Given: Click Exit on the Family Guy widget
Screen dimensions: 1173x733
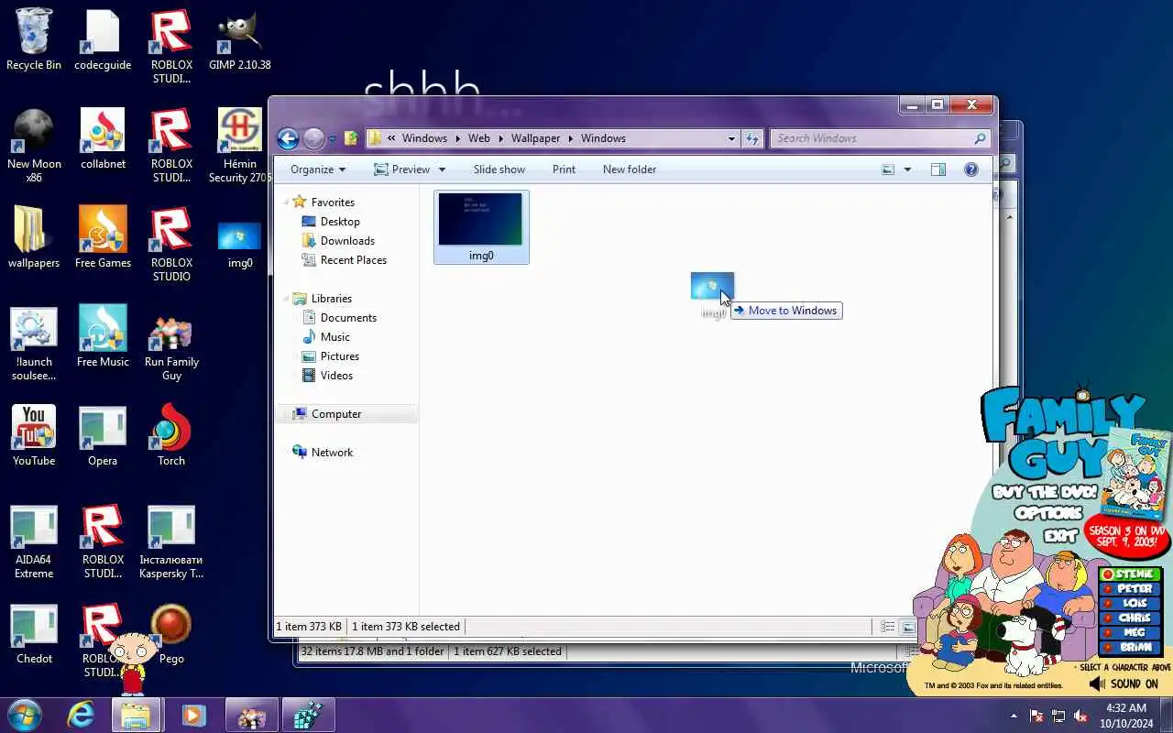Looking at the screenshot, I should coord(1060,535).
